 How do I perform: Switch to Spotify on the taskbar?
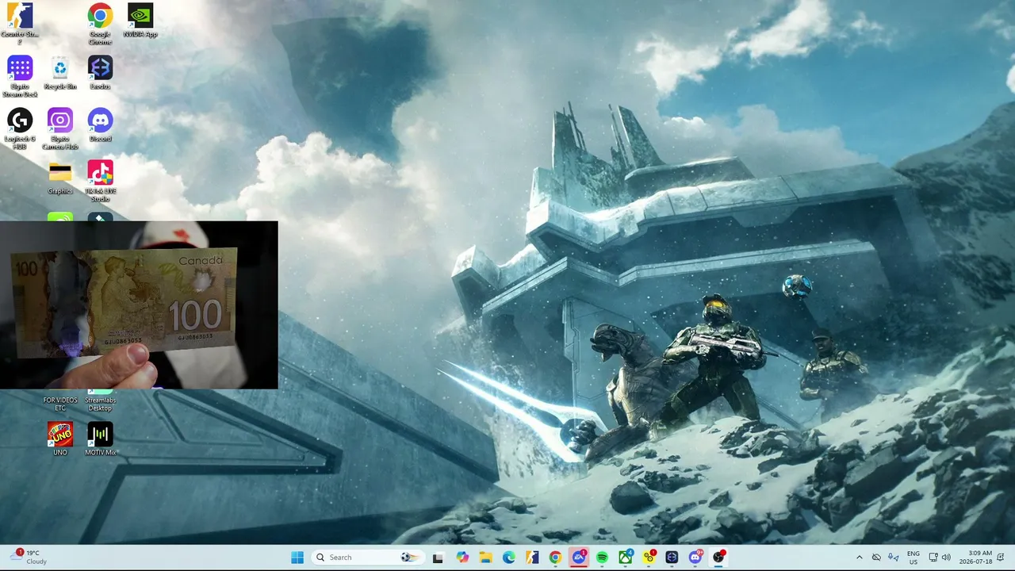[602, 558]
